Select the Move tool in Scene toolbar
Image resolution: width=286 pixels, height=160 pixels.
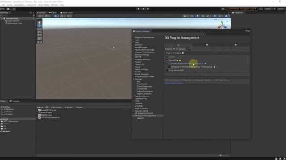click(39, 26)
